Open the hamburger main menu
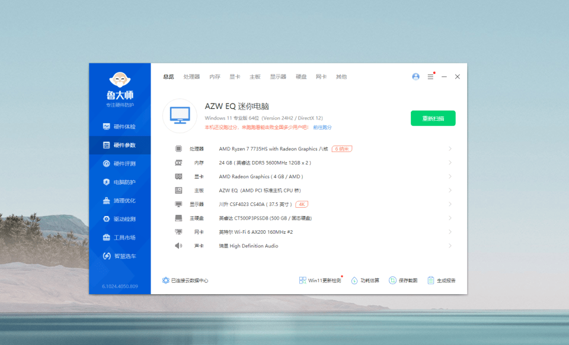The height and width of the screenshot is (345, 569). 430,77
